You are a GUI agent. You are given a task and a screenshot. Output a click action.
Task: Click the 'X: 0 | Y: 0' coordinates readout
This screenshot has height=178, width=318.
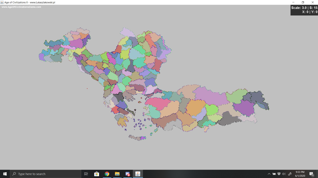click(x=310, y=12)
